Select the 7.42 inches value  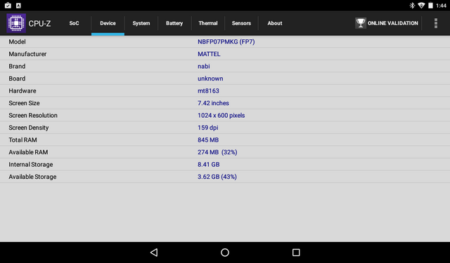click(213, 103)
